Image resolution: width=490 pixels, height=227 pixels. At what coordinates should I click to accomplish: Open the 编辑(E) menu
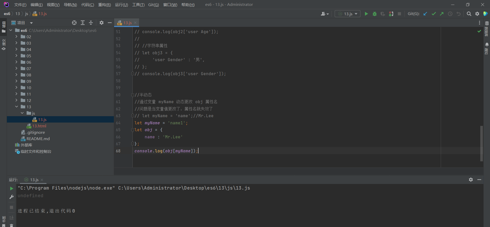tap(36, 5)
